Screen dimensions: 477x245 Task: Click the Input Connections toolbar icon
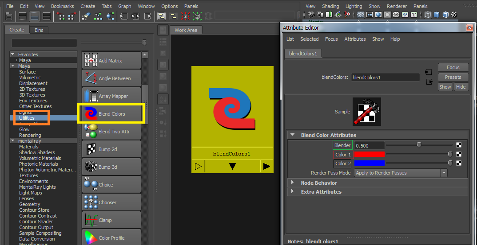(x=123, y=16)
